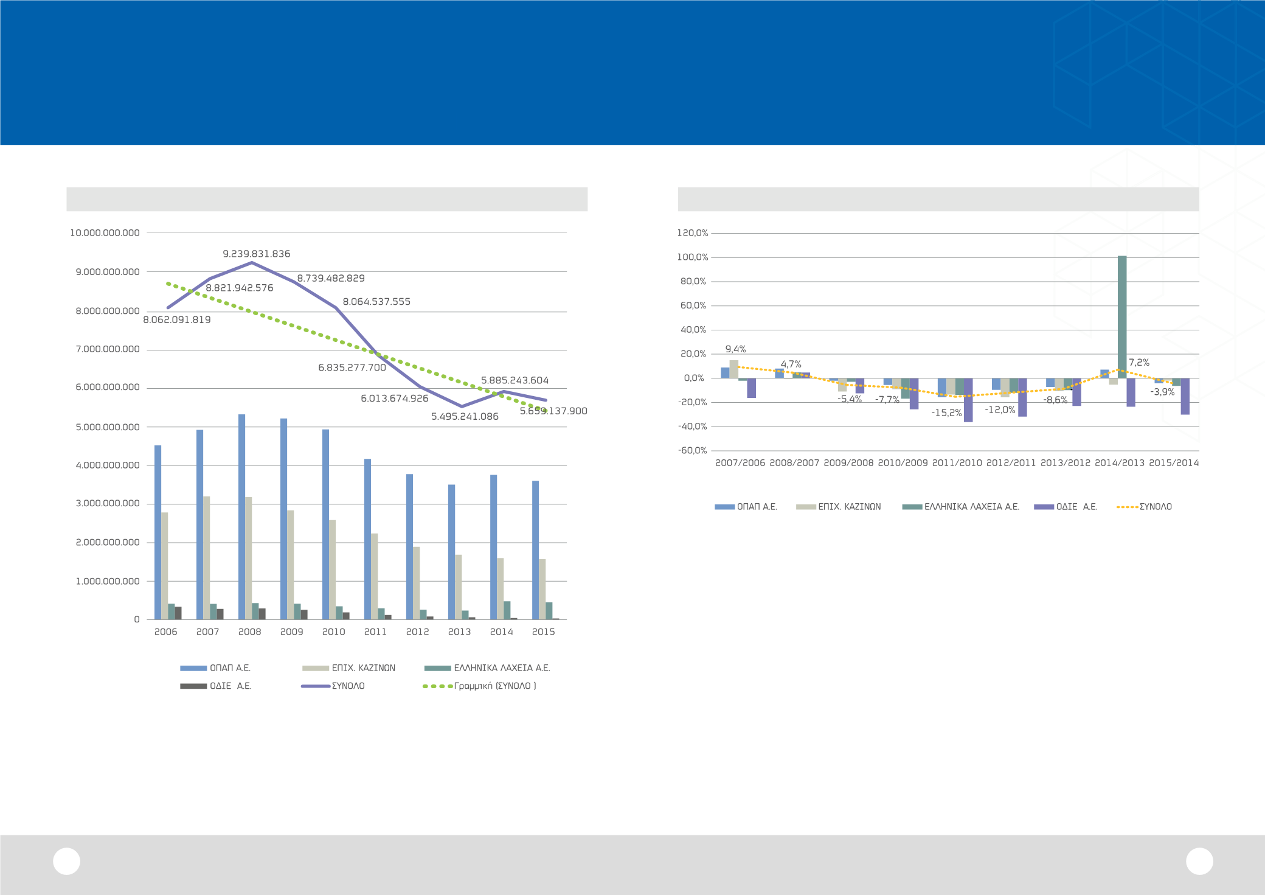The width and height of the screenshot is (1265, 895).
Task: Click the -15,2% data label
Action: [947, 413]
